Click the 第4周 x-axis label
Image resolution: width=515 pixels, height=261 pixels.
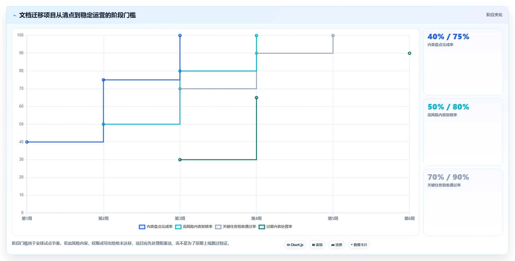256,218
